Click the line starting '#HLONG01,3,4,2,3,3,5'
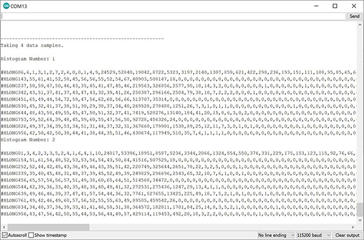364x240 pixels. 178,153
